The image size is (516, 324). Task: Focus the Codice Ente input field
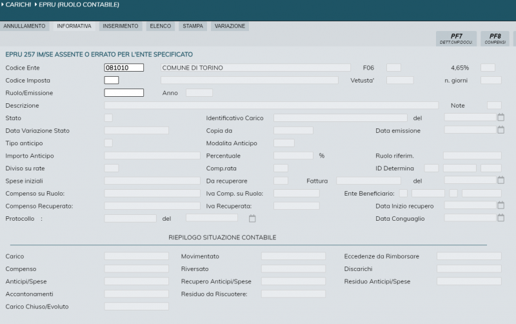pos(123,67)
